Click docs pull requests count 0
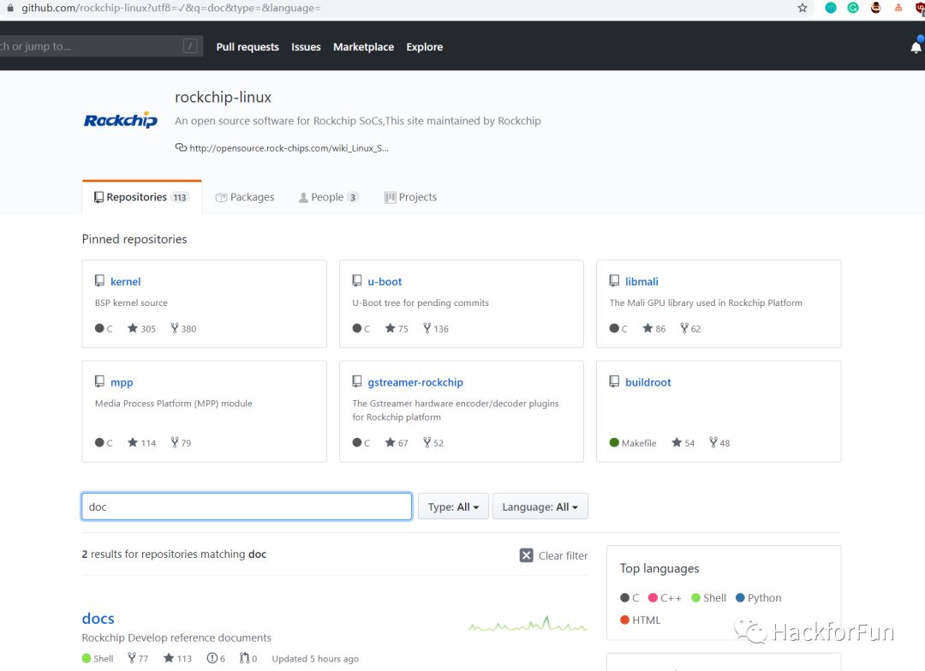Image resolution: width=925 pixels, height=671 pixels. [248, 659]
